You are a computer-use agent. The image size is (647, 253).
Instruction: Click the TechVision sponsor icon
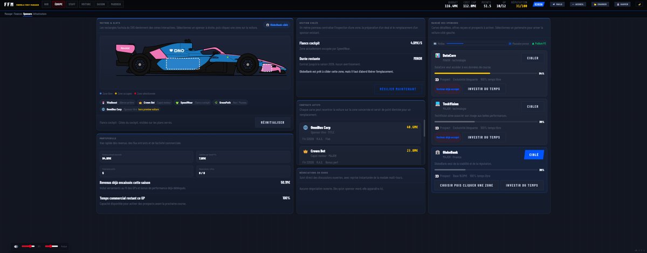pyautogui.click(x=437, y=104)
